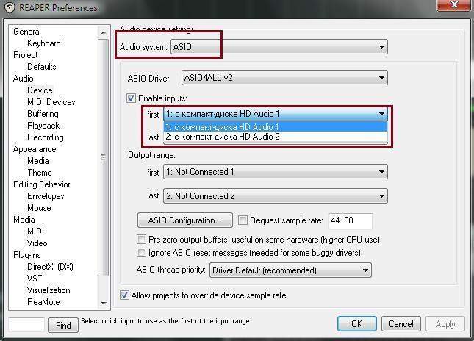Open the Output range first dropdown

(276, 172)
